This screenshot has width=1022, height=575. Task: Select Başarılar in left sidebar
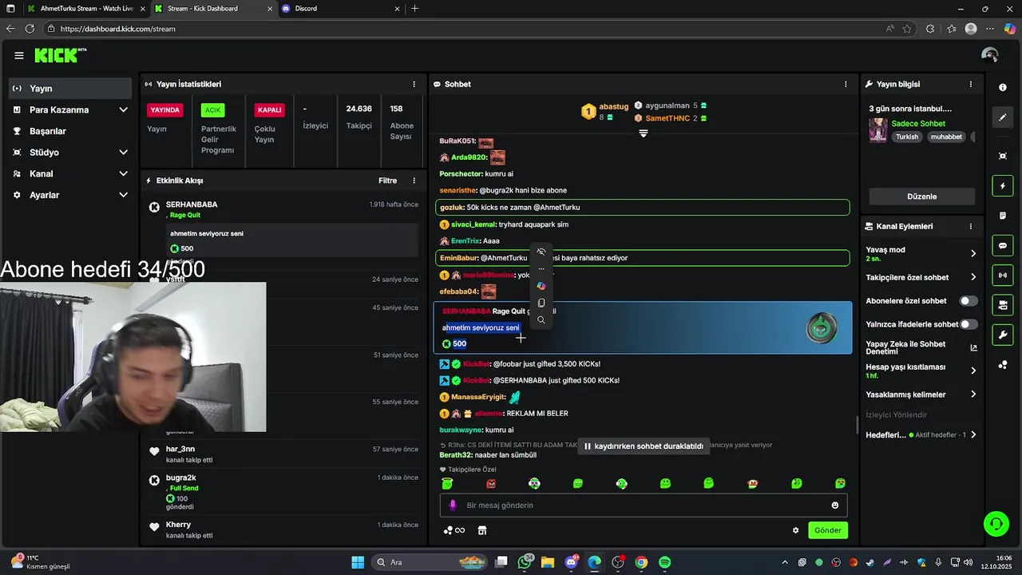(70, 131)
